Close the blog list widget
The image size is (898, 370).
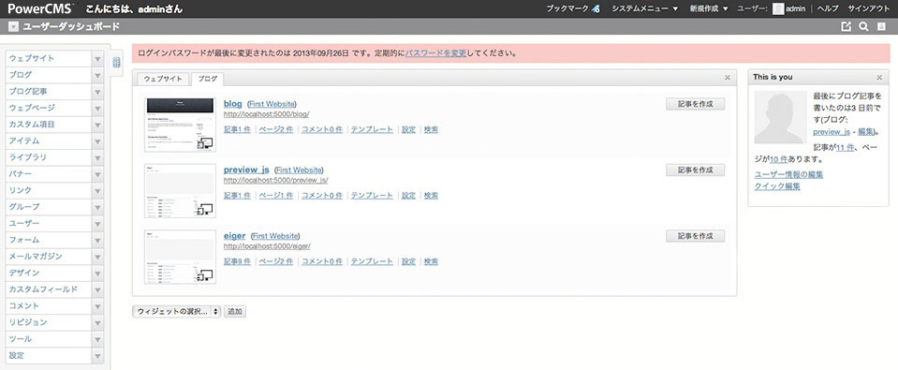(x=727, y=78)
